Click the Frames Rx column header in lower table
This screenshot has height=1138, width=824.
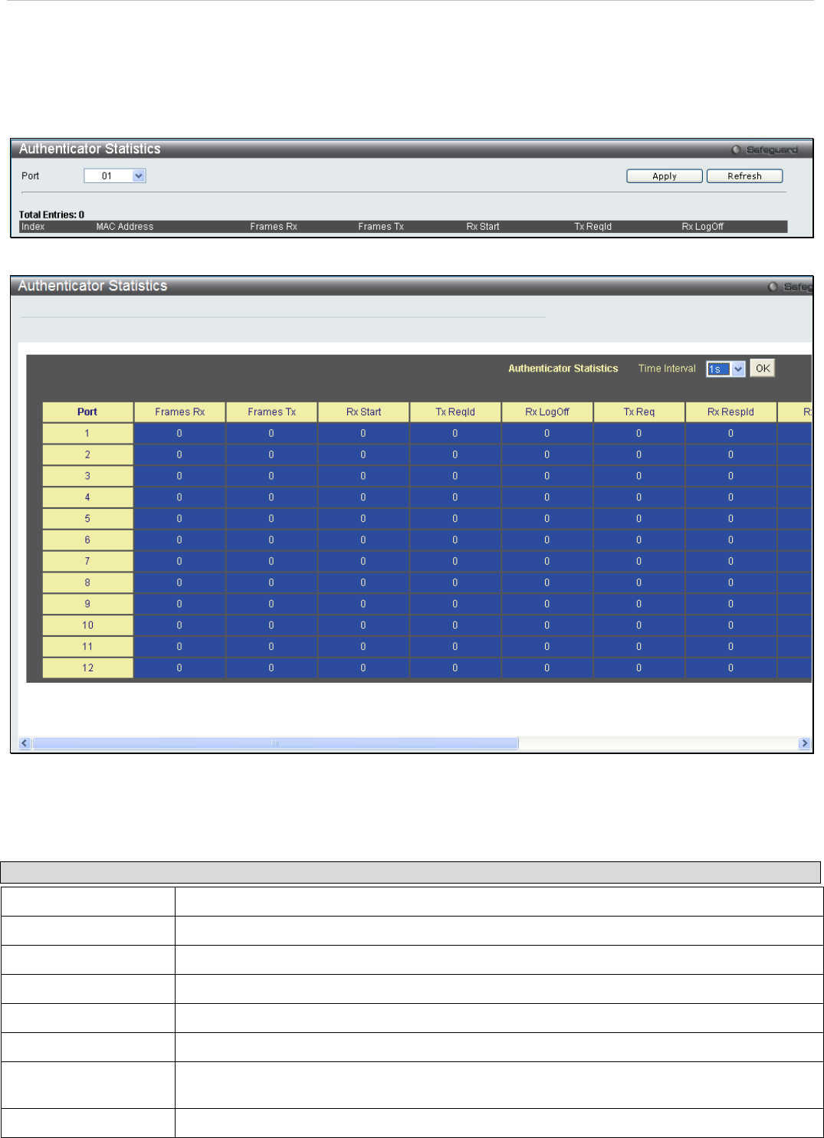[x=179, y=412]
